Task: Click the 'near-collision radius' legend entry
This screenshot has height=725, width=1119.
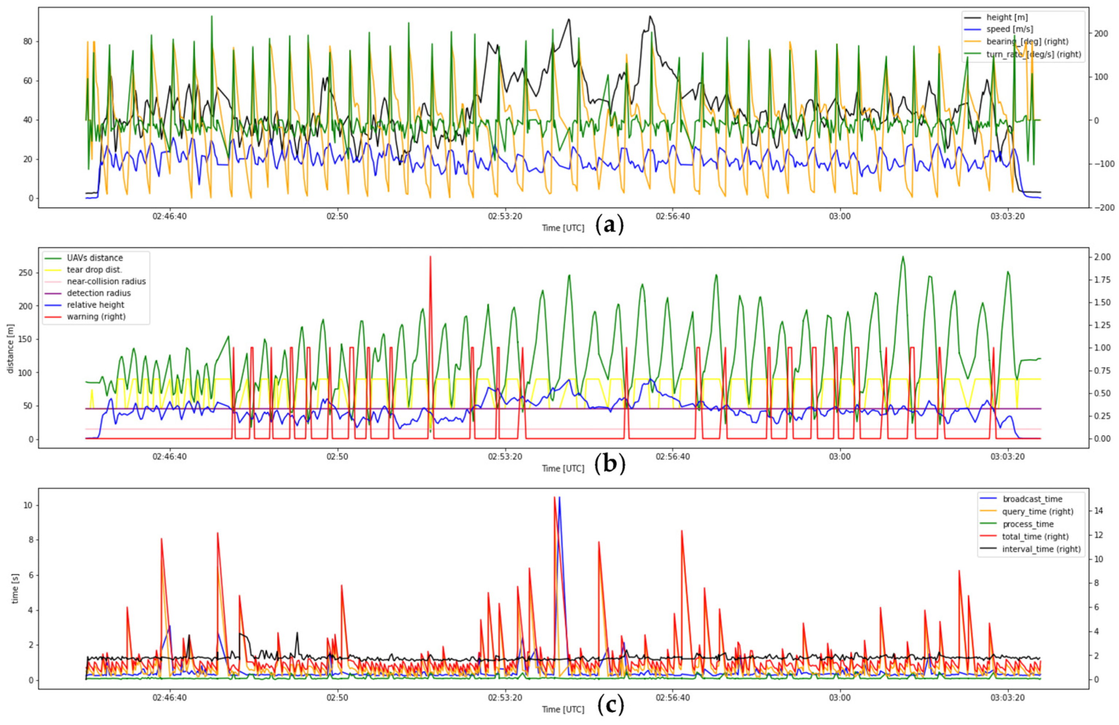Action: (x=106, y=281)
